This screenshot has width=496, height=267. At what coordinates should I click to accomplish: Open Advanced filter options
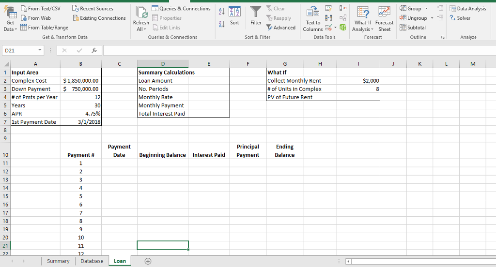tap(281, 28)
